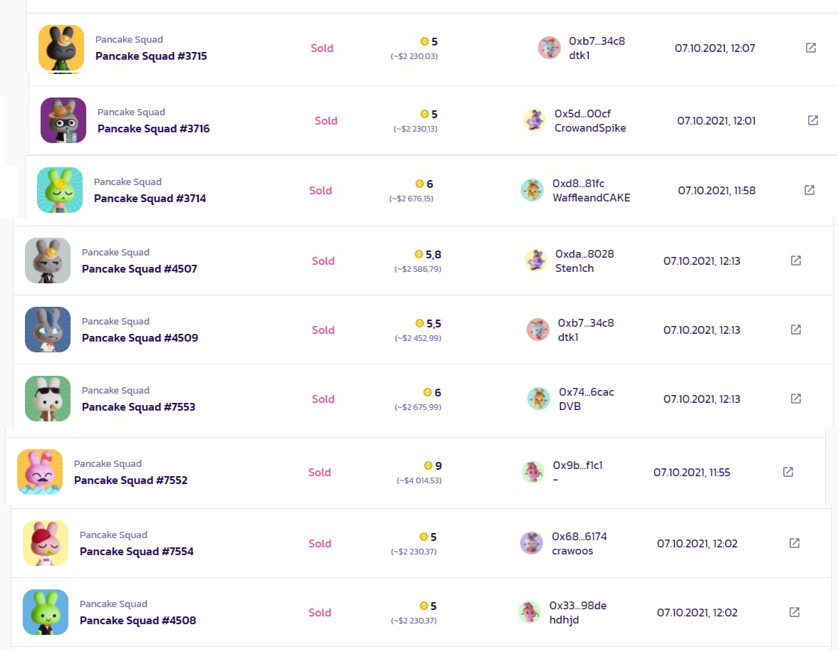Open Pancake Squad #3715 bunny thumbnail
838x652 pixels.
click(61, 48)
